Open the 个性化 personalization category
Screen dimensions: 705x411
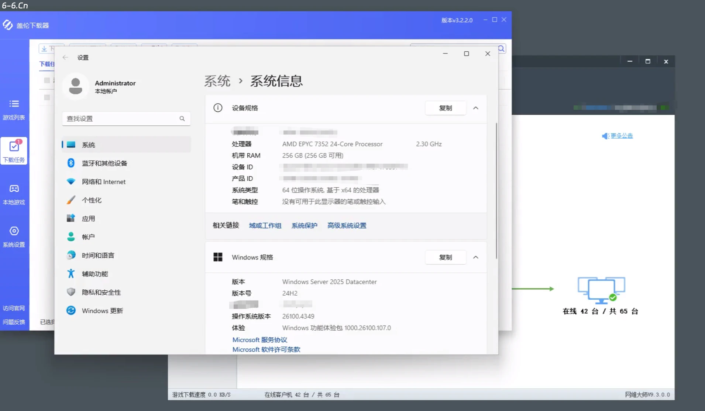tap(92, 200)
